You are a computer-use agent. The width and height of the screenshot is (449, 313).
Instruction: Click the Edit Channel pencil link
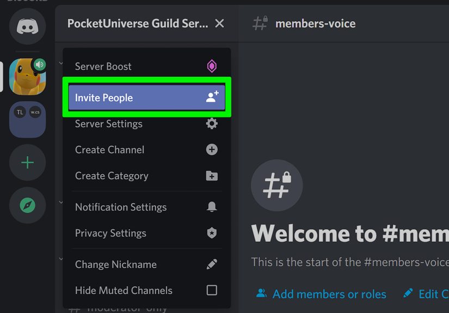point(426,294)
